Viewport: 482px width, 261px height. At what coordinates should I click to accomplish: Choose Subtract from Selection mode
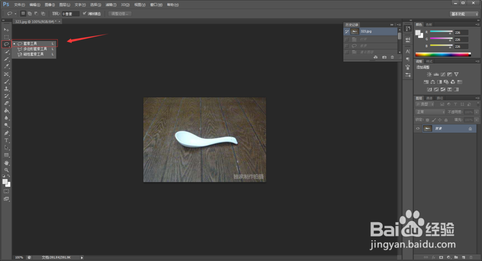point(36,13)
